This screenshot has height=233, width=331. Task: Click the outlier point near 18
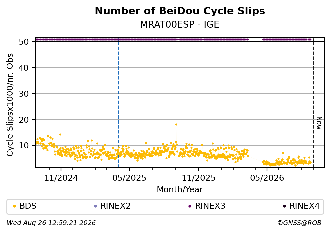(x=176, y=125)
